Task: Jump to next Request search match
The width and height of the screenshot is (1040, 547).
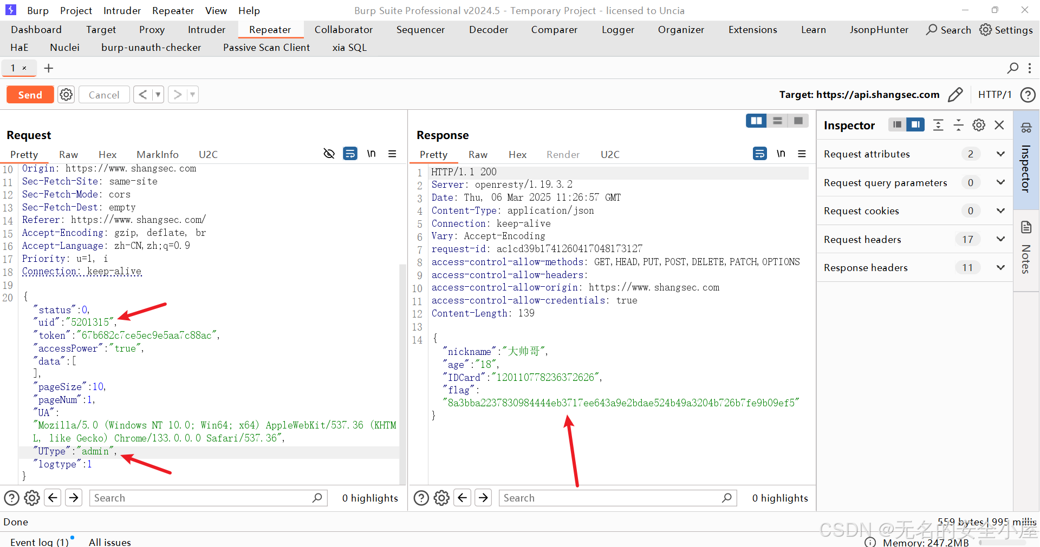Action: tap(73, 497)
